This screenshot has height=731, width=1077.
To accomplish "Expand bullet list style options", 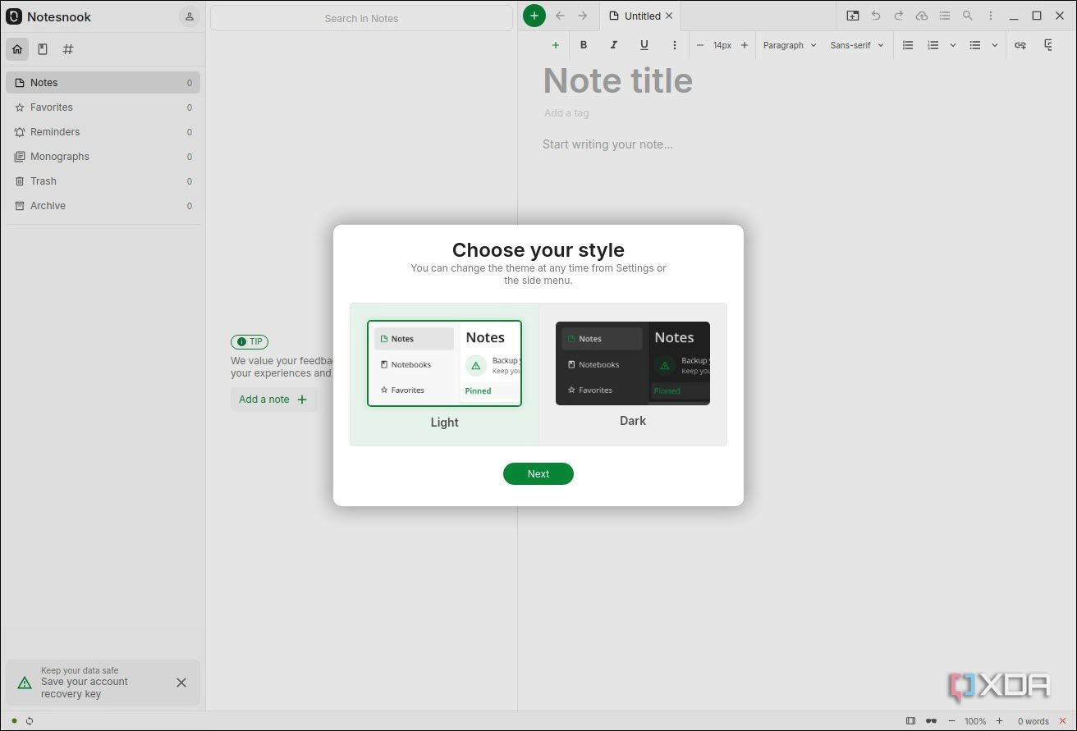I will tap(995, 45).
